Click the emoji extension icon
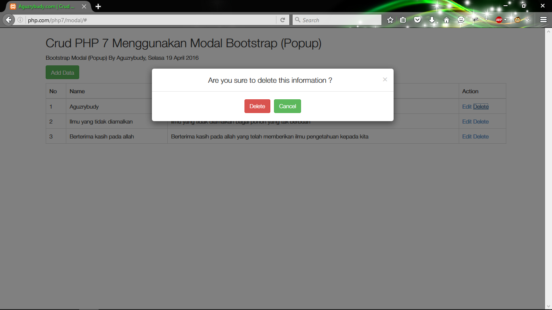 pyautogui.click(x=461, y=19)
